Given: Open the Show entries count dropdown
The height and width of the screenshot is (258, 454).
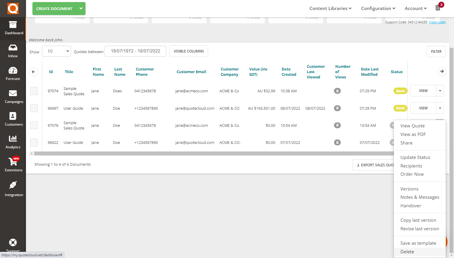Looking at the screenshot, I should pyautogui.click(x=56, y=51).
